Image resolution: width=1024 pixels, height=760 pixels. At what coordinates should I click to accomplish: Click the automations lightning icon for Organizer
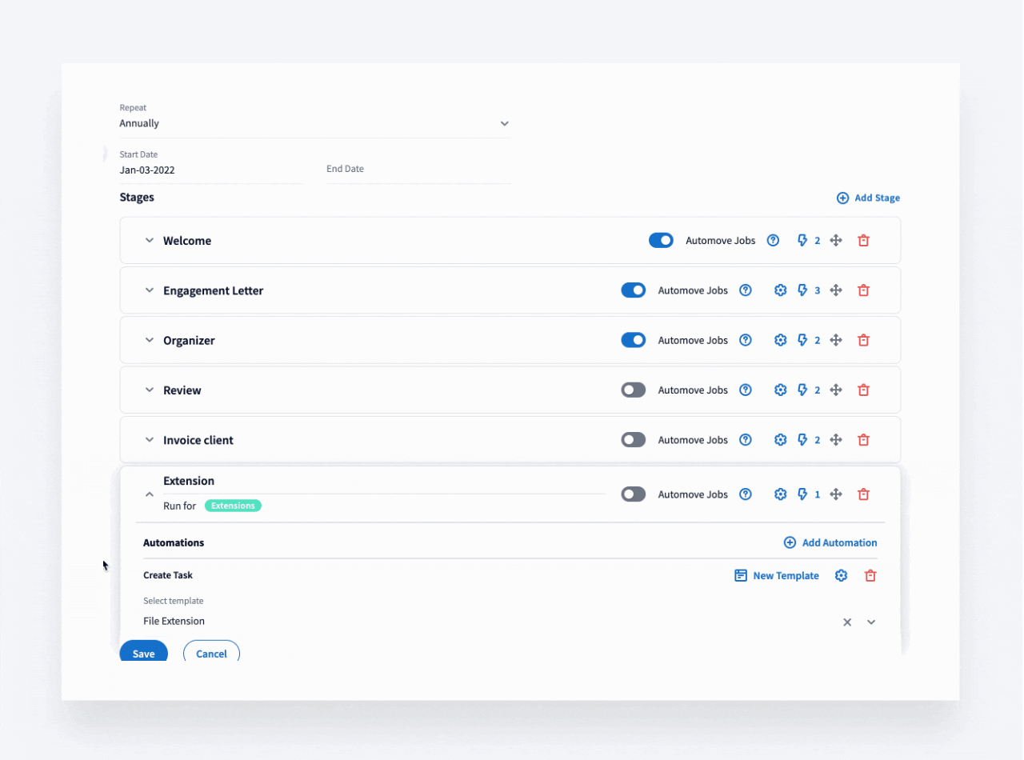[802, 340]
